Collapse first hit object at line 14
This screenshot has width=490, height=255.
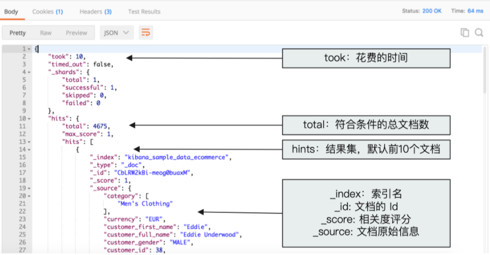[x=29, y=150]
